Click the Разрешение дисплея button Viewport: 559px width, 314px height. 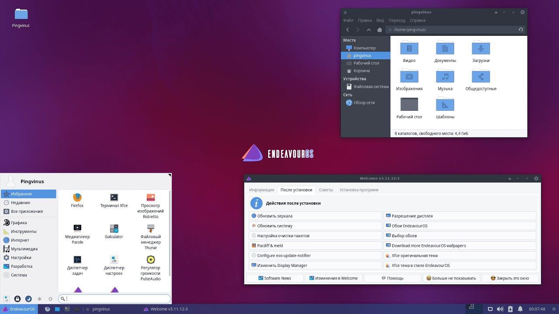click(460, 216)
